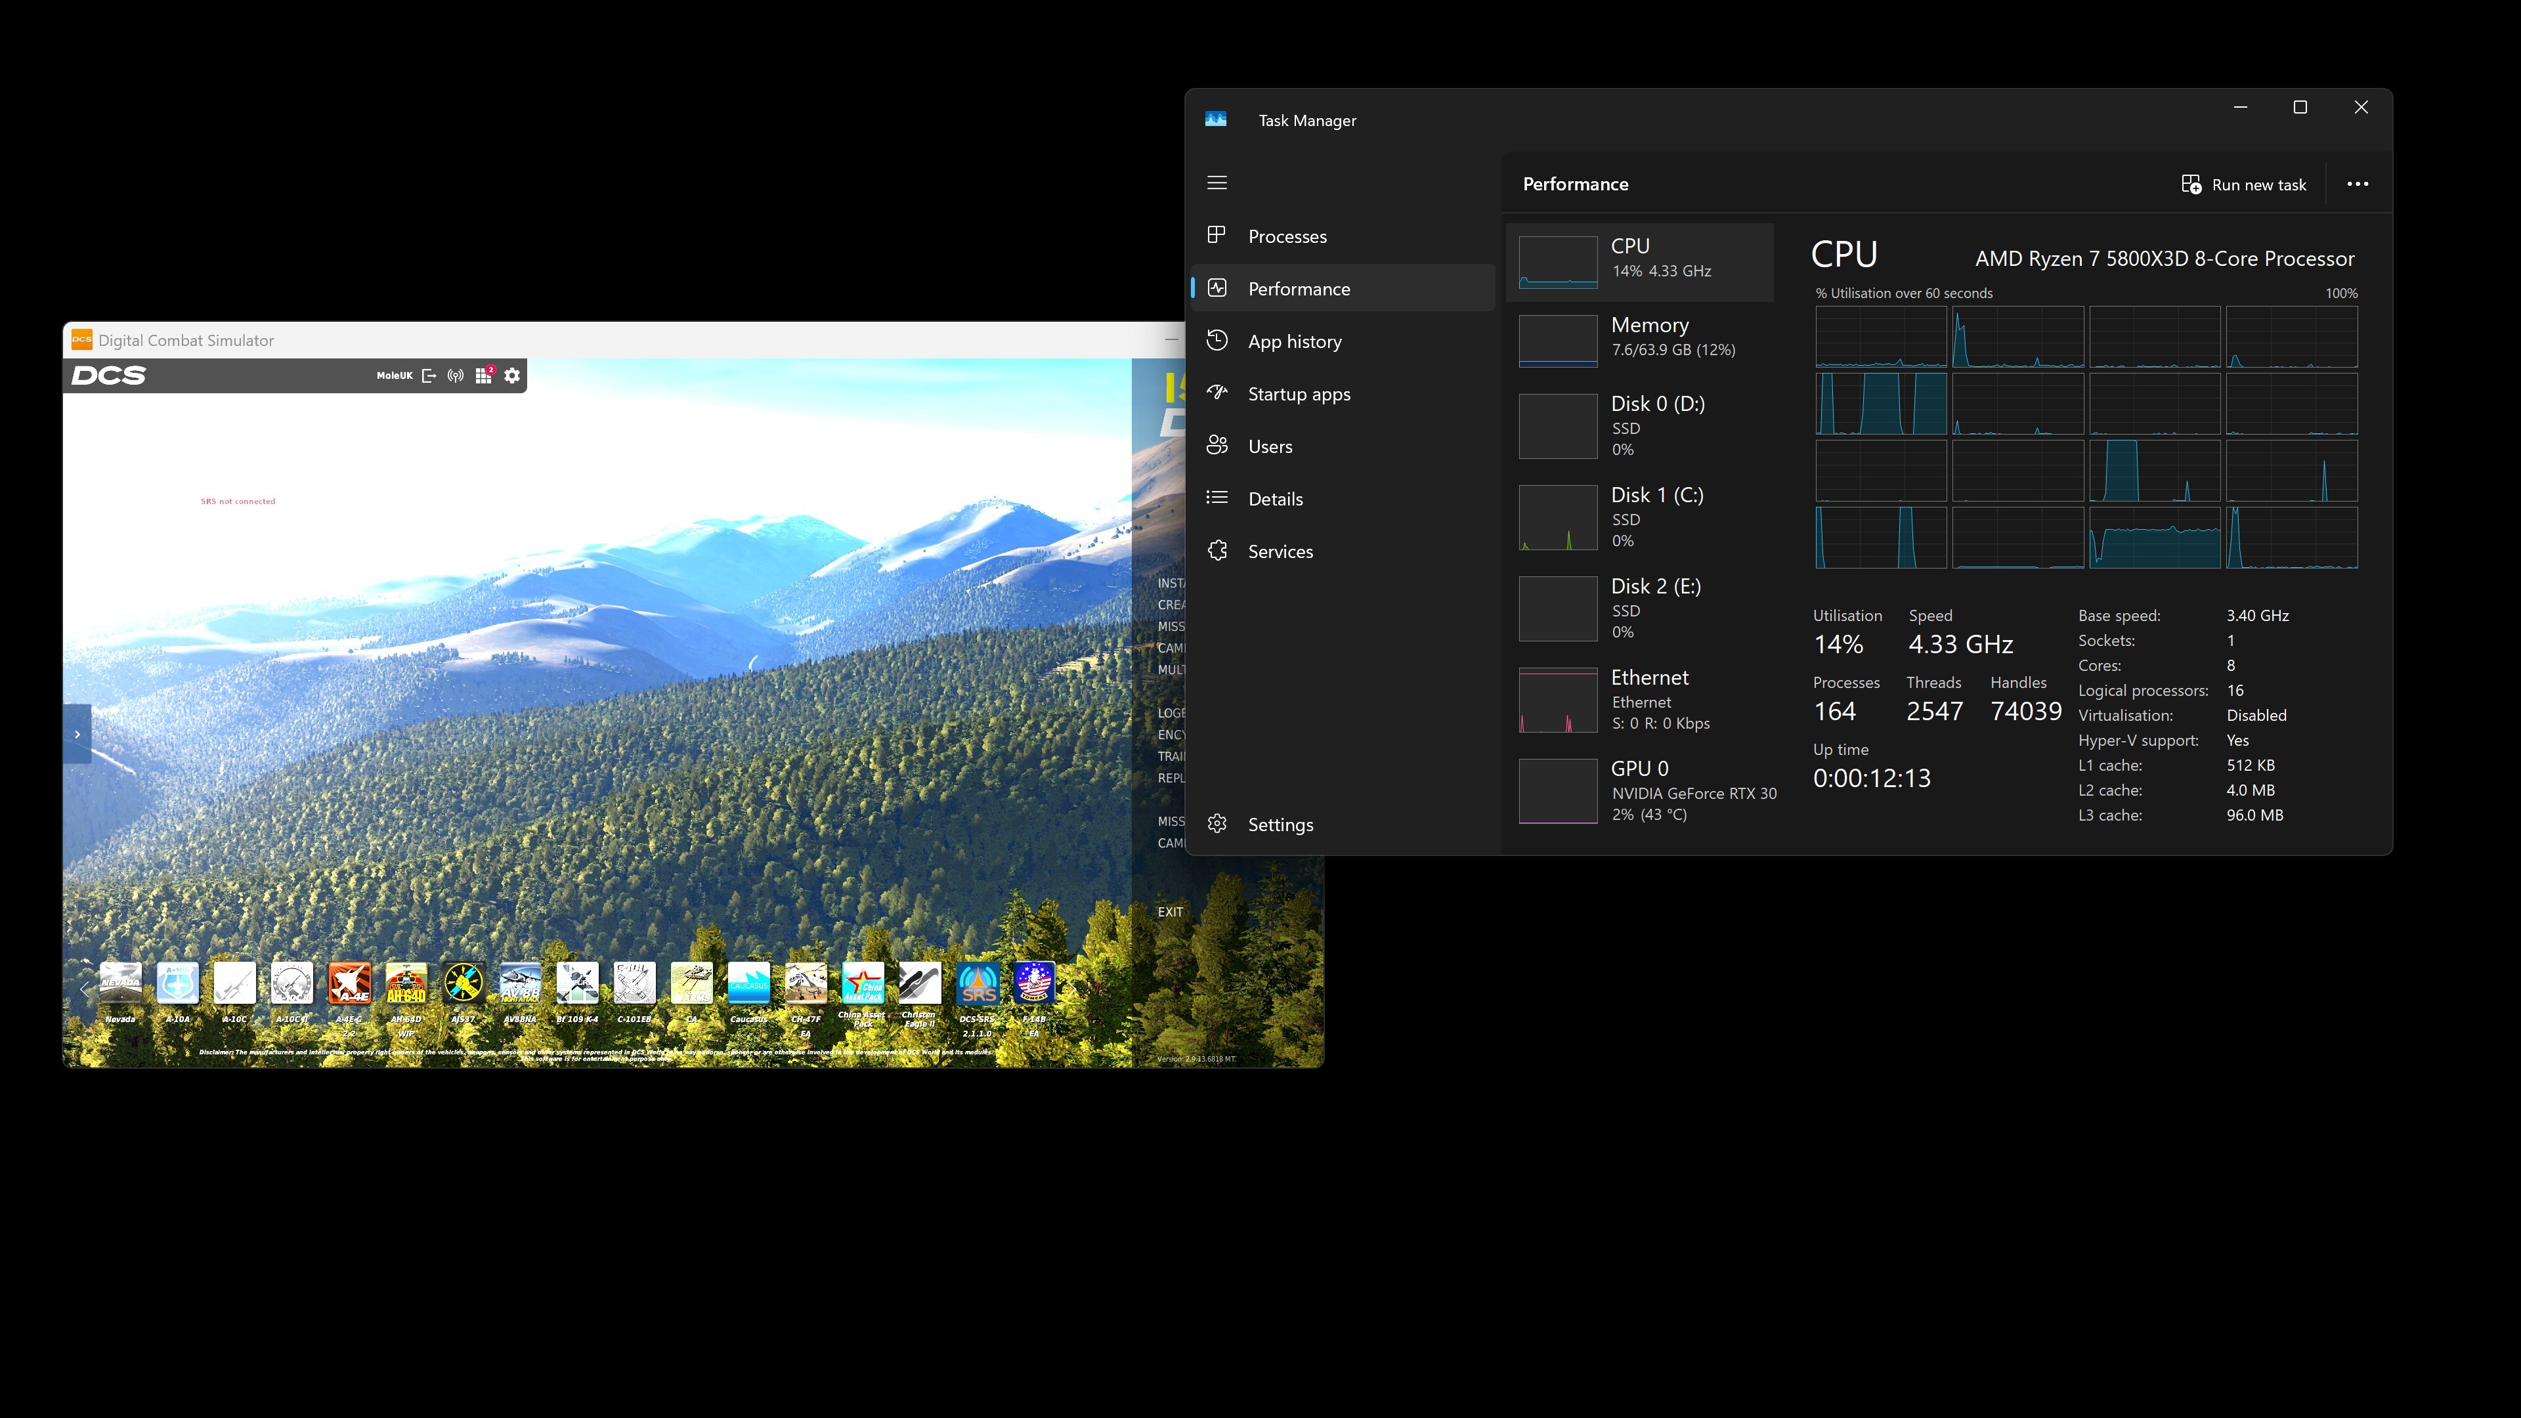Click the Base speed 3.40 GHz value
Image resolution: width=2521 pixels, height=1418 pixels.
[x=2258, y=616]
